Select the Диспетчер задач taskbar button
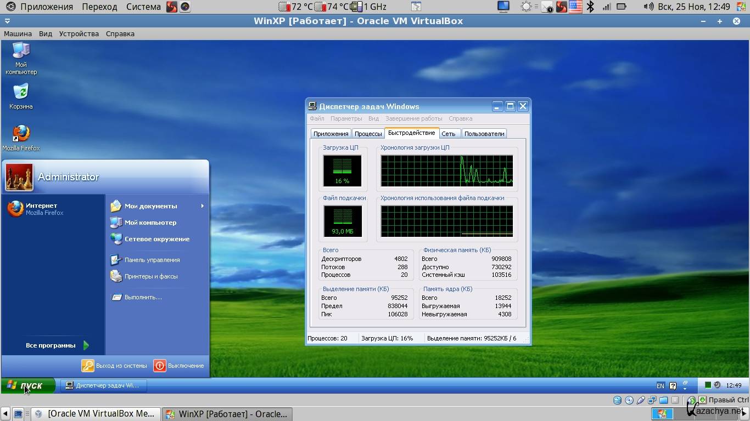The image size is (750, 421). tap(103, 385)
